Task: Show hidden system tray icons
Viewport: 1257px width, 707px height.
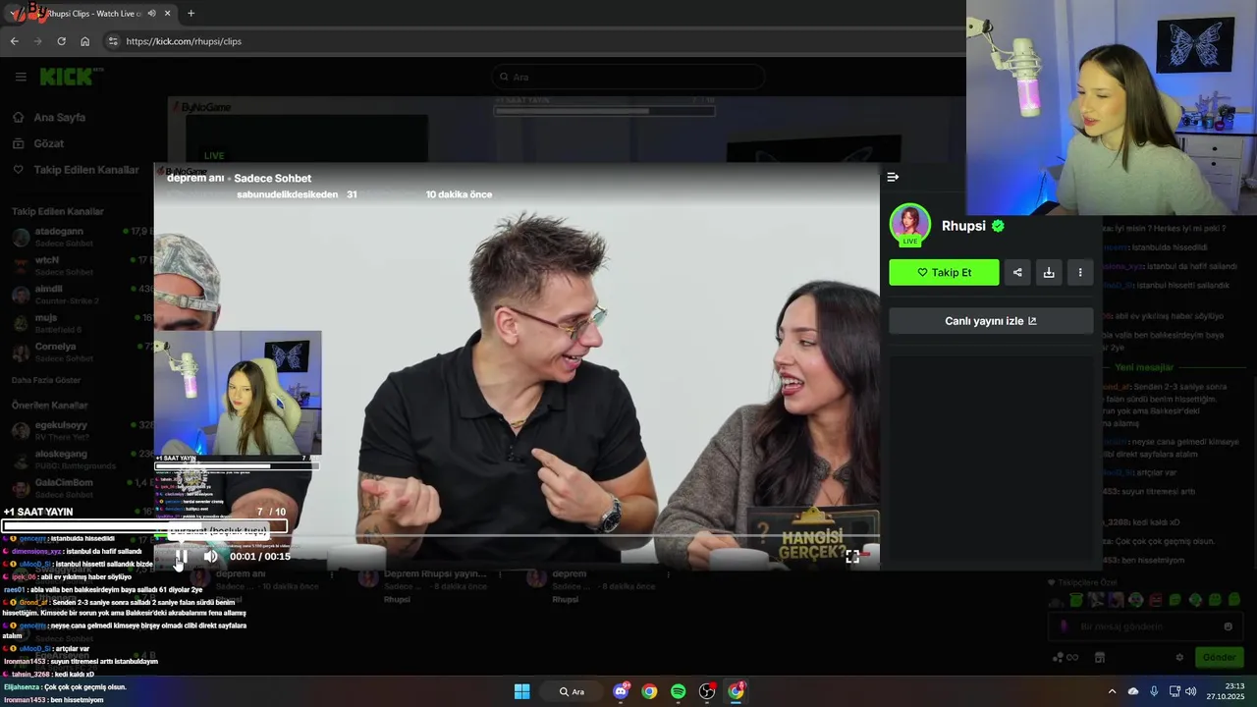Action: pos(1112,691)
